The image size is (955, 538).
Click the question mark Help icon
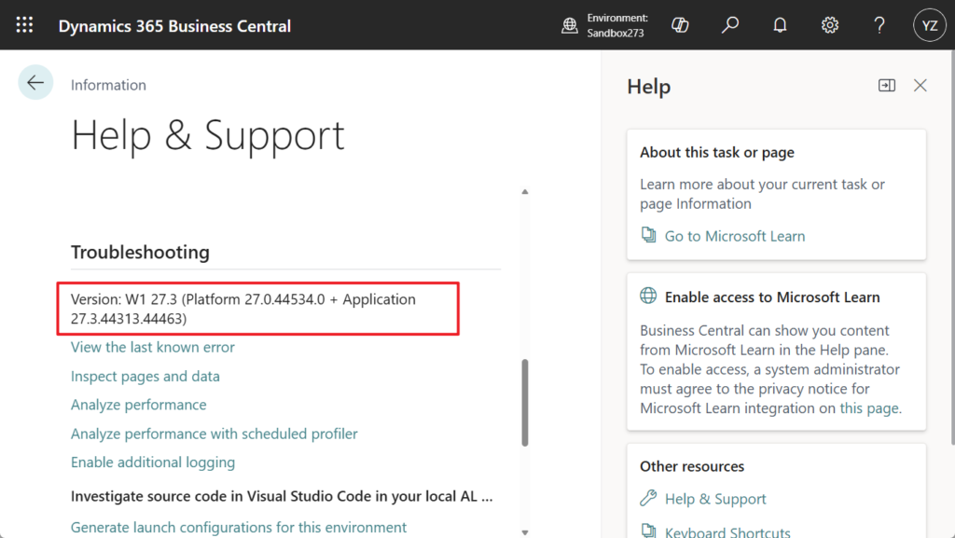point(879,25)
